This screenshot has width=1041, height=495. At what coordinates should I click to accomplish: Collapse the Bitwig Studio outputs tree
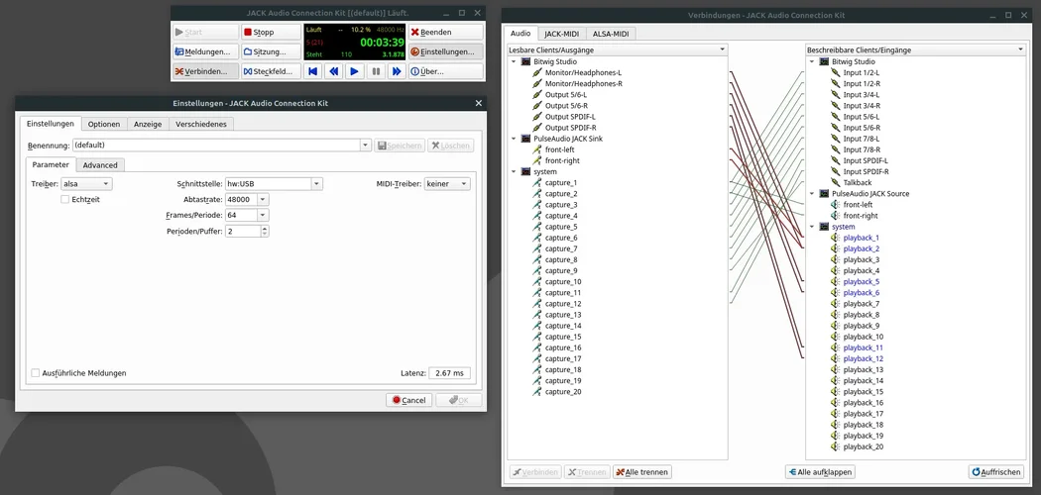pyautogui.click(x=515, y=61)
